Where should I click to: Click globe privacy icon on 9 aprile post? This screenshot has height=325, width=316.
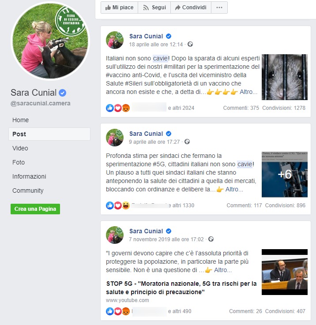(187, 142)
